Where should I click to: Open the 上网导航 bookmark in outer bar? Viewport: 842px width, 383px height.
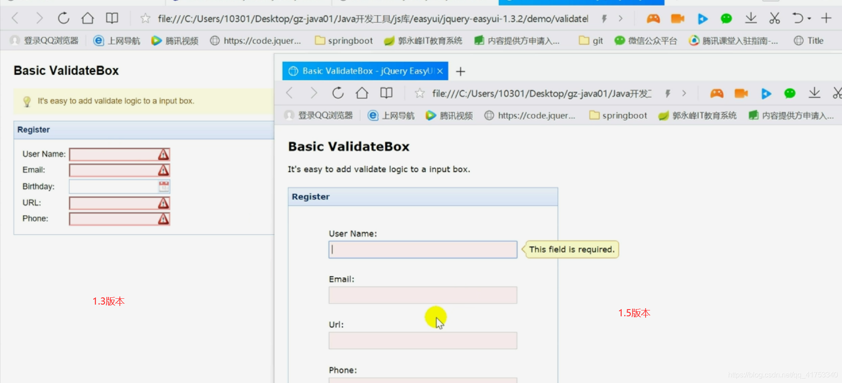[x=117, y=41]
